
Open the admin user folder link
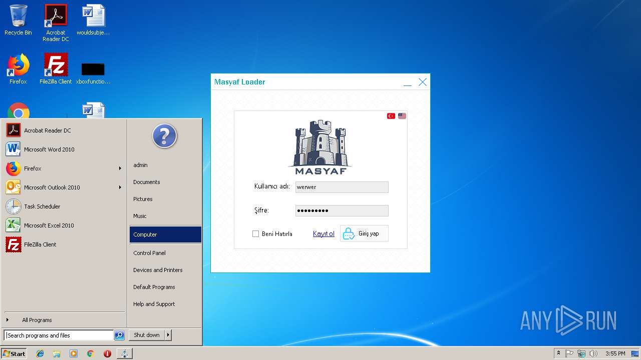click(x=165, y=165)
